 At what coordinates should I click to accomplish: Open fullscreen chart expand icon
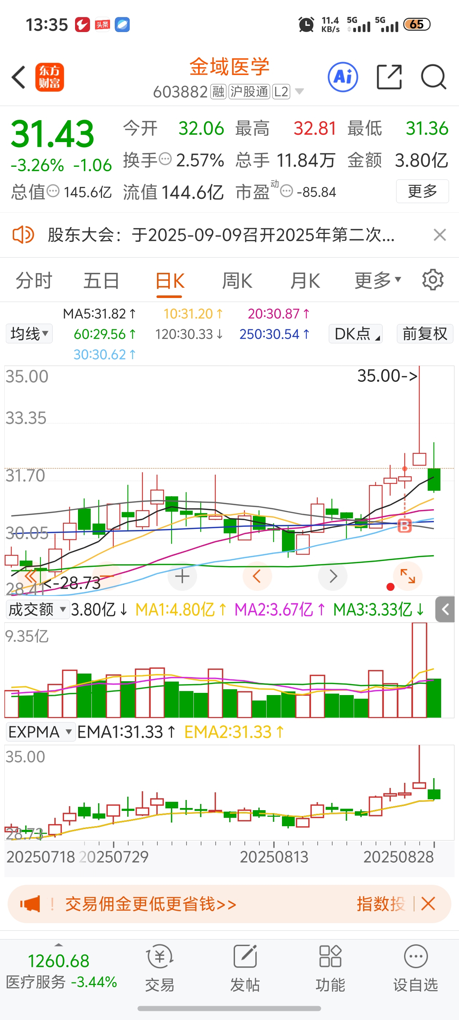tap(408, 576)
